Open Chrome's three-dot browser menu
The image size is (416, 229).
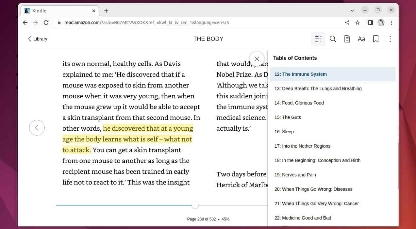[x=391, y=23]
